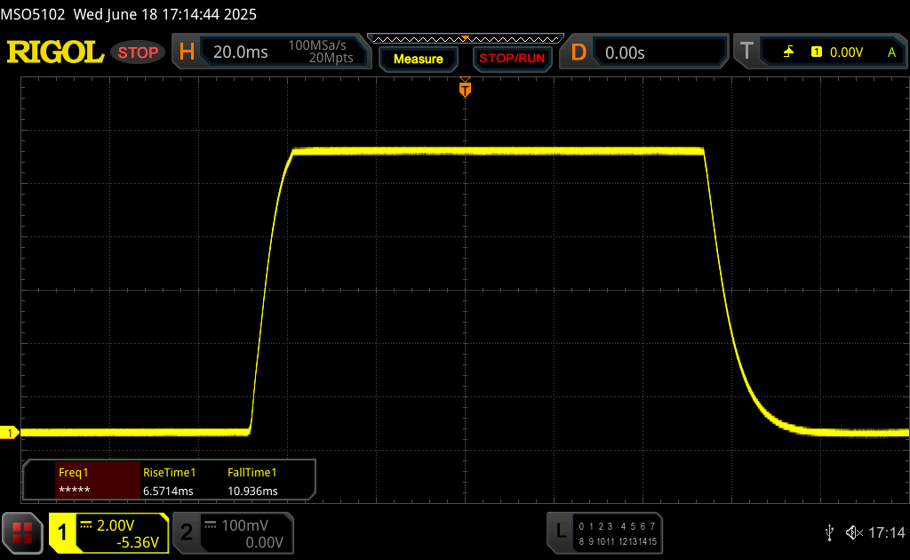Toggle channel 2 label

click(187, 532)
